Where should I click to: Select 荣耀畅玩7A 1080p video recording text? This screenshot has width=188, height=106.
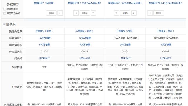pos(85,67)
